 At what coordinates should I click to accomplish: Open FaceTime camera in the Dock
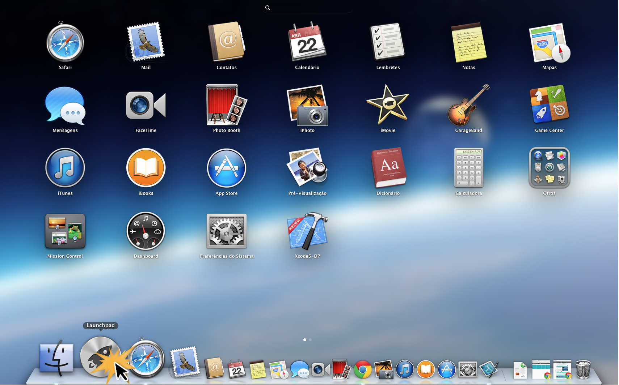coord(321,369)
